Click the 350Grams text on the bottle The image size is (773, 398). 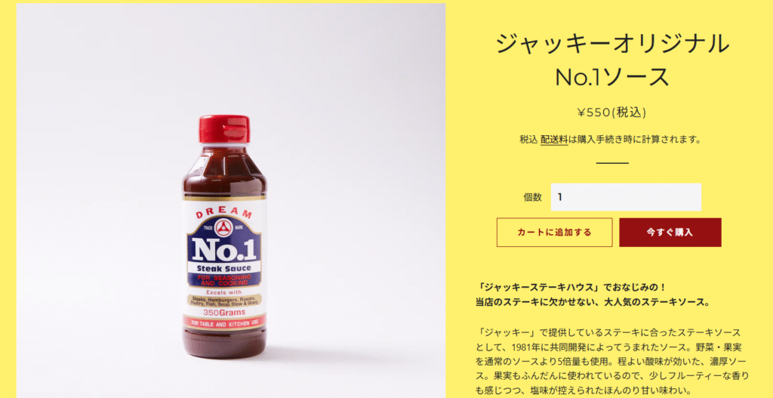tap(224, 313)
